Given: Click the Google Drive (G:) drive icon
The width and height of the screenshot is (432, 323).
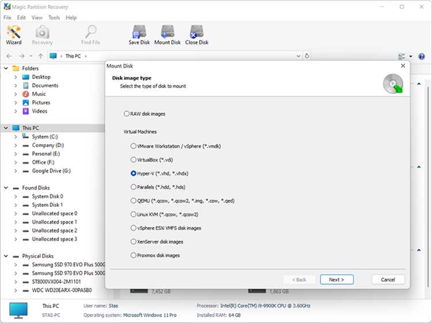Looking at the screenshot, I should pyautogui.click(x=25, y=171).
